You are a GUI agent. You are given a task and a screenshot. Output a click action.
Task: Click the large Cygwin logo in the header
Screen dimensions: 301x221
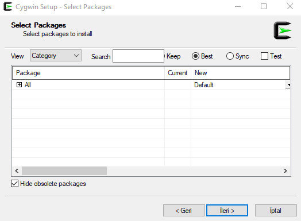[x=283, y=30]
